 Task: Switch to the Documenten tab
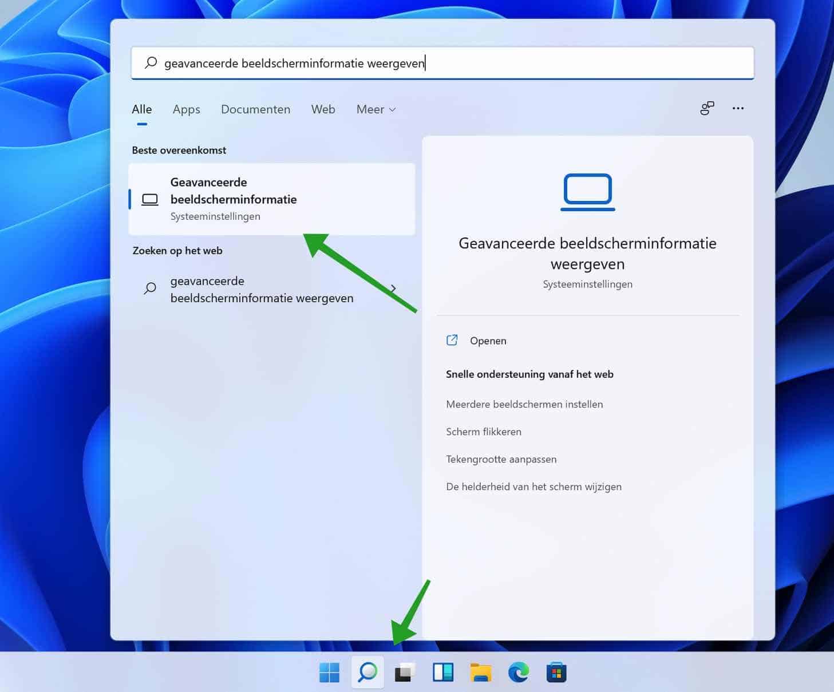[256, 109]
